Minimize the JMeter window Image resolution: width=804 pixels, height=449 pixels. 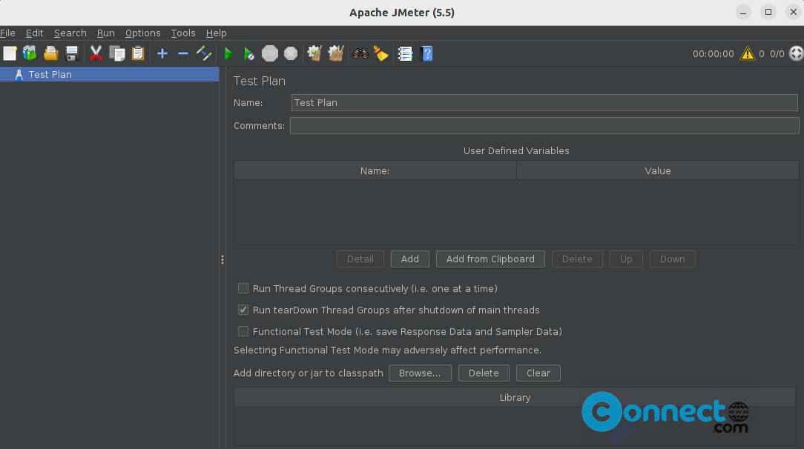click(x=743, y=12)
